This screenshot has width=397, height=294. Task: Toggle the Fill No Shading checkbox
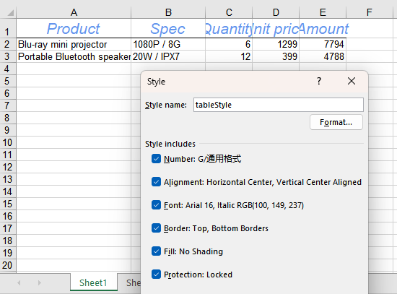point(156,251)
